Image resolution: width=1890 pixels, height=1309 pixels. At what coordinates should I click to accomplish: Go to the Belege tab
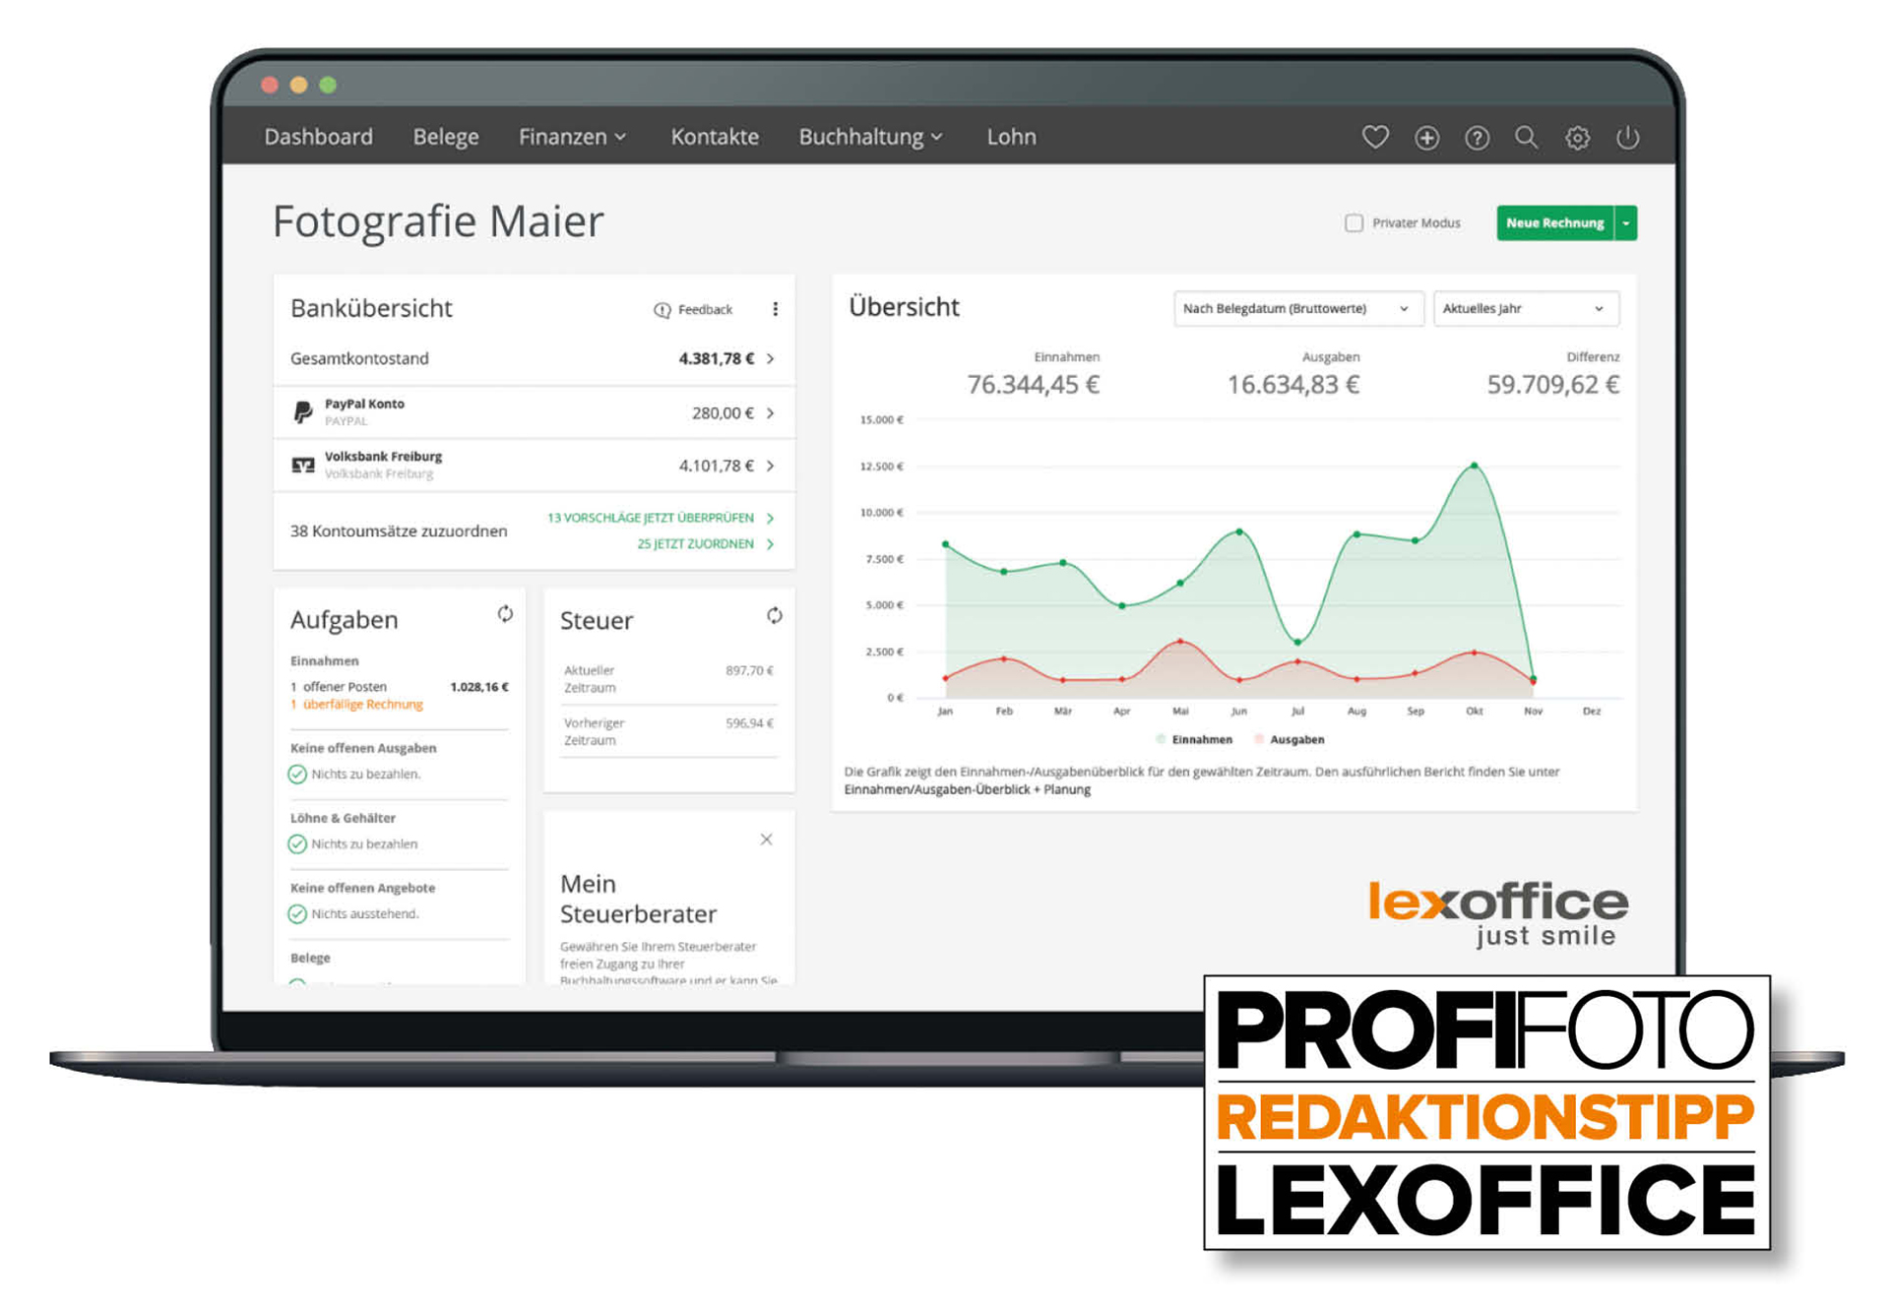pos(445,137)
